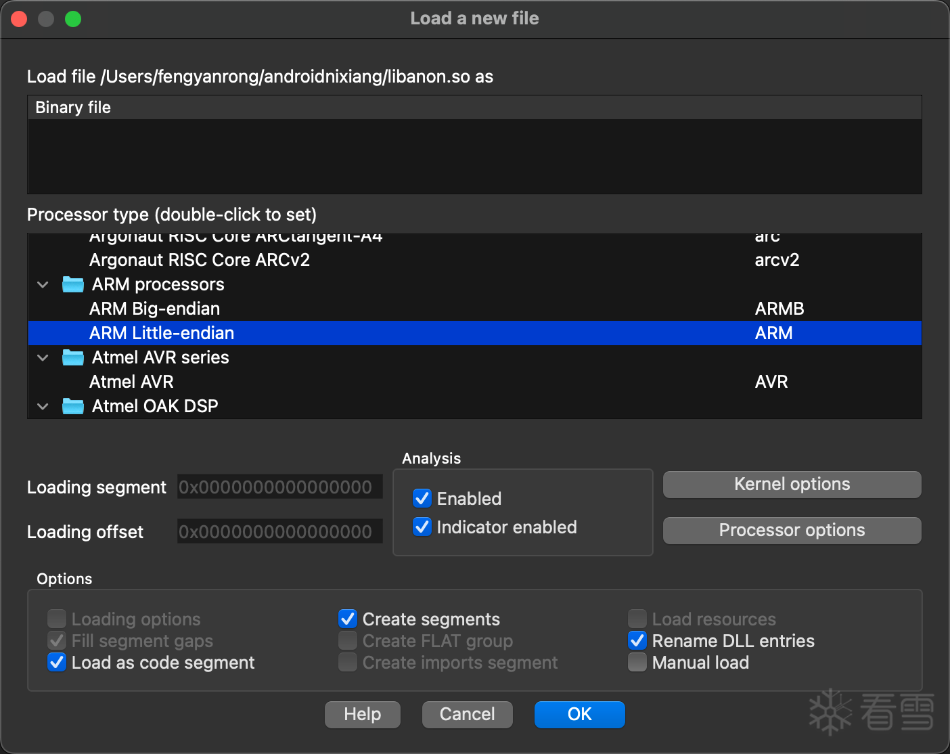950x754 pixels.
Task: Uncheck the analysis Enabled checkbox
Action: pos(422,499)
